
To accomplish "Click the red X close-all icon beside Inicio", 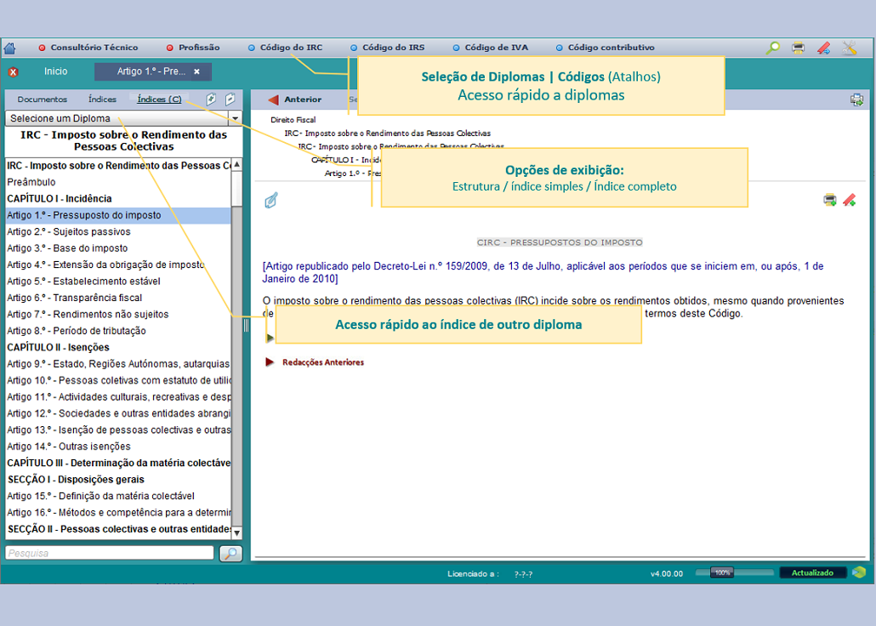I will tap(13, 71).
